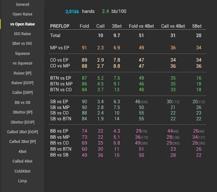This screenshot has width=217, height=192.
Task: Open the Cold4Bet tab
Action: (x=22, y=171)
